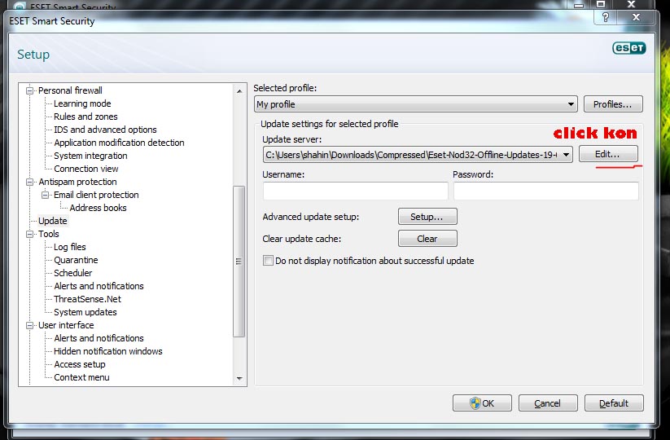The image size is (670, 440).
Task: Click the tree vertical scrollbar thumb
Action: pos(239,262)
